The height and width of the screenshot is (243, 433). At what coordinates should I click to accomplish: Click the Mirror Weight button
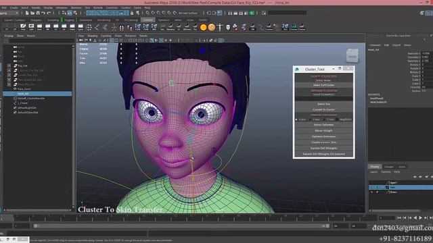coord(323,130)
